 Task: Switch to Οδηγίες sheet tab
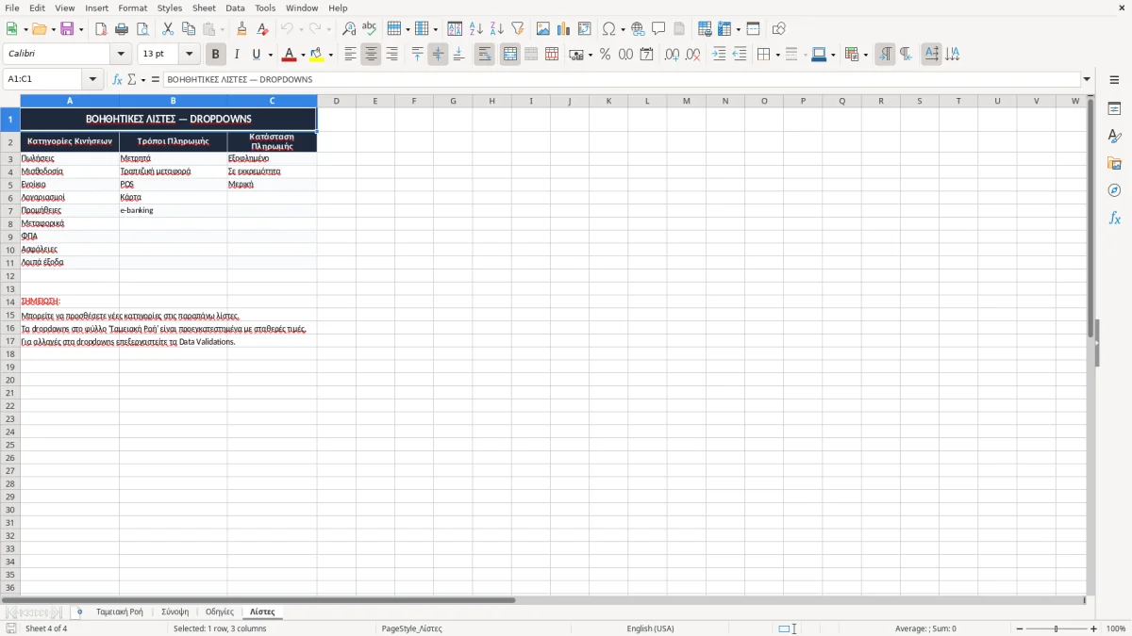tap(220, 612)
